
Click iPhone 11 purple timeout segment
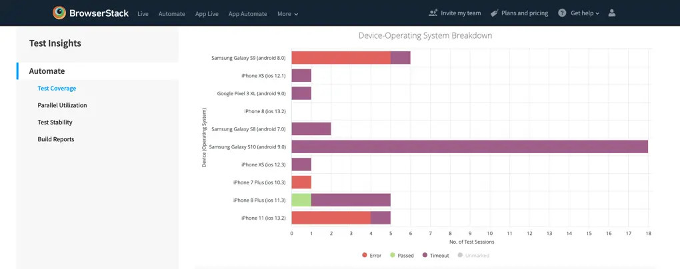click(x=380, y=218)
